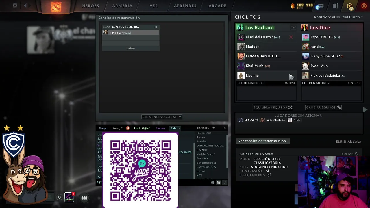Click the chat members list scrollbar
The image size is (370, 208).
point(227,152)
